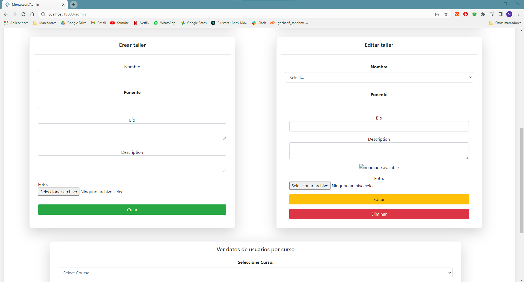Screen dimensions: 524x282
Task: Choose a photo file in Crear taller
Action: (59, 192)
